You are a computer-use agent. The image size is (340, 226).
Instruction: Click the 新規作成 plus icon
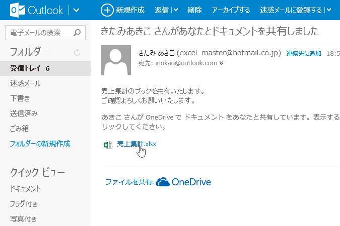pyautogui.click(x=107, y=10)
